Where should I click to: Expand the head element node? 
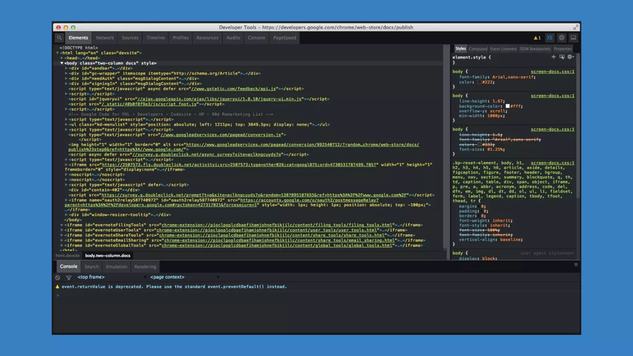[62, 58]
